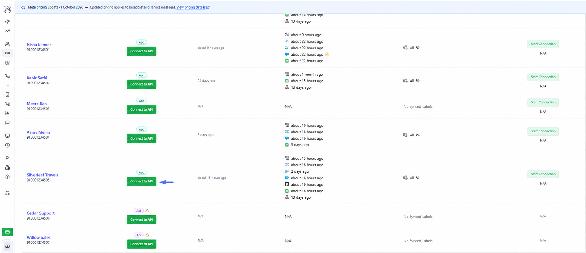Open the contacts people icon in the sidebar
The width and height of the screenshot is (586, 253).
pos(7,44)
